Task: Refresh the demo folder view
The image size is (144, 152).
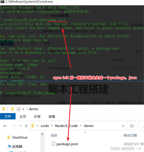Action: pos(132,126)
